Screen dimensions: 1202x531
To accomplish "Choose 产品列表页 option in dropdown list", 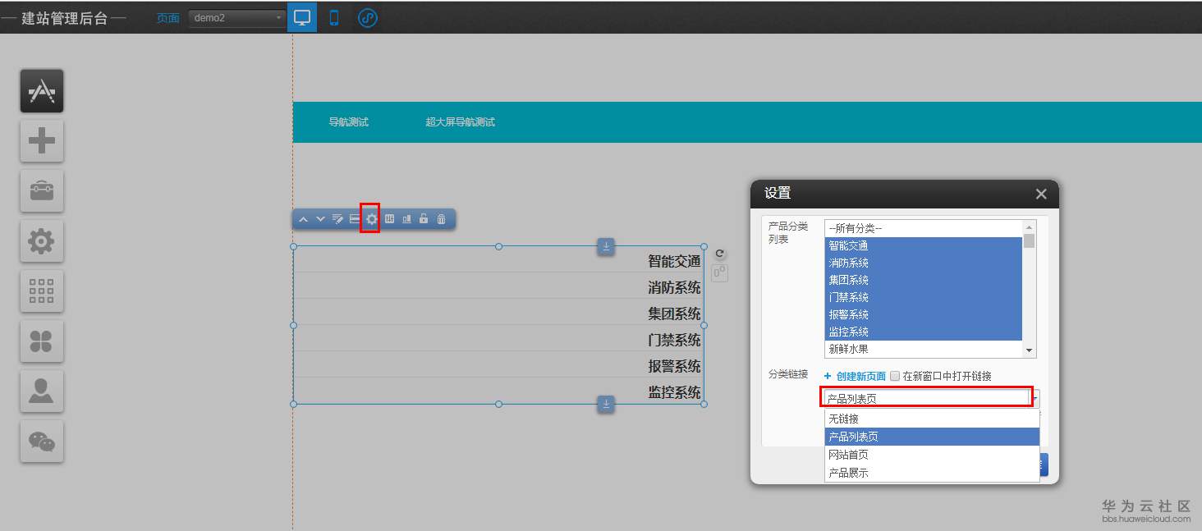I will pyautogui.click(x=932, y=437).
